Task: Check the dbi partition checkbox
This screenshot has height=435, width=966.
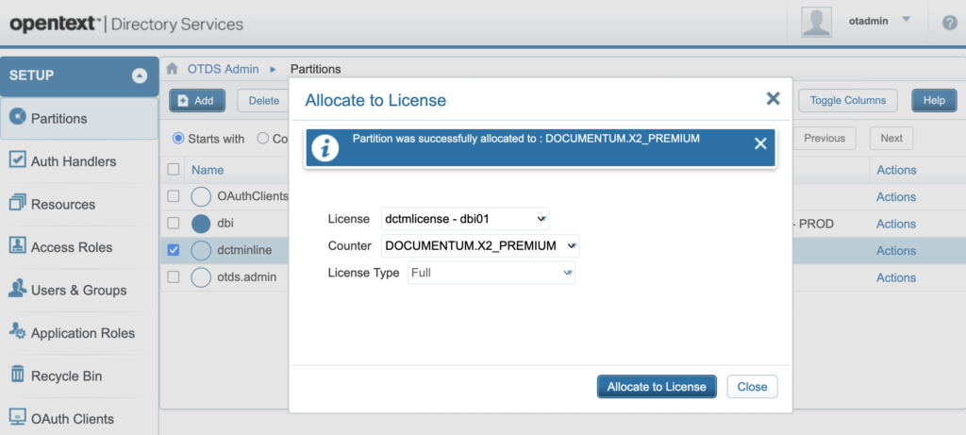Action: coord(173,224)
